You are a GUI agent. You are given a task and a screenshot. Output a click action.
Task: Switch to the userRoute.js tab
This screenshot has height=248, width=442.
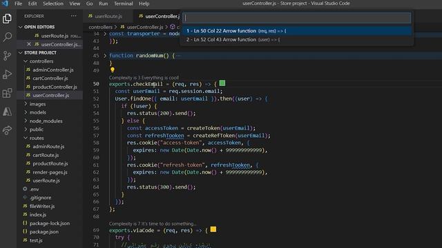[108, 16]
